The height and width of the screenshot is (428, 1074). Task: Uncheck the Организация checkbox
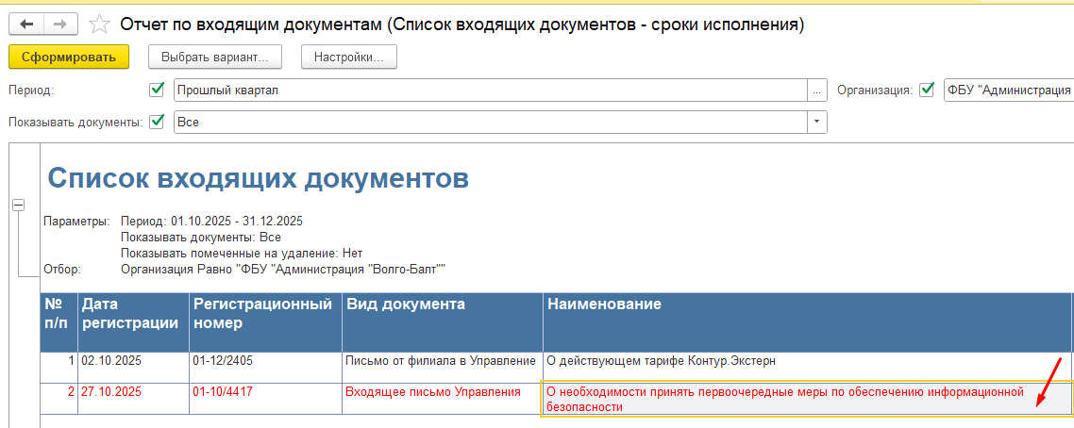pyautogui.click(x=927, y=90)
